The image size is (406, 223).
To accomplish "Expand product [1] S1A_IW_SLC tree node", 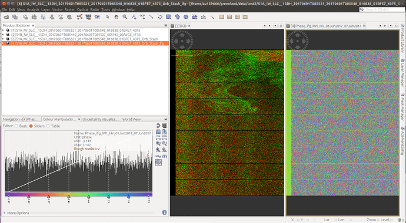I will click(x=3, y=30).
